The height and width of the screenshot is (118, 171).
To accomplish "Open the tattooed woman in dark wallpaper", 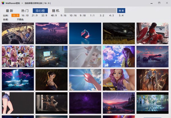I will coord(52,80).
